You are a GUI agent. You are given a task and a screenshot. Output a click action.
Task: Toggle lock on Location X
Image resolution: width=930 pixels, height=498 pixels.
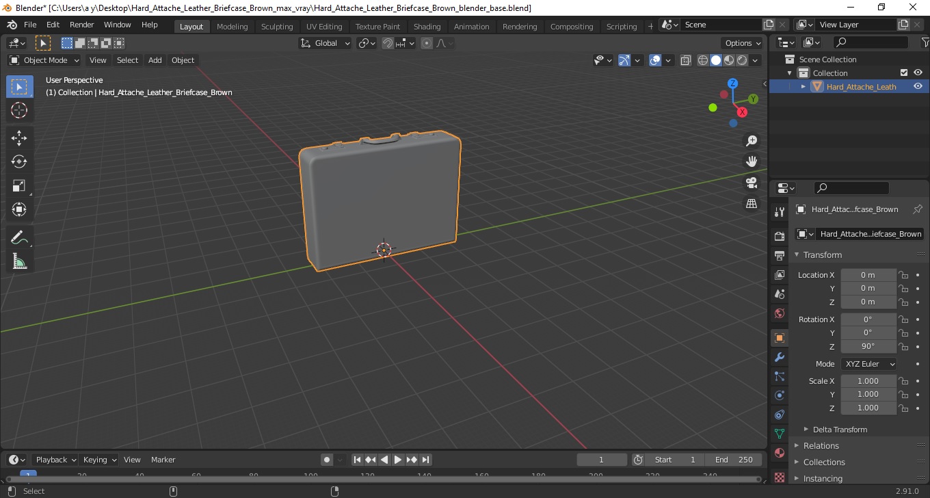coord(903,275)
